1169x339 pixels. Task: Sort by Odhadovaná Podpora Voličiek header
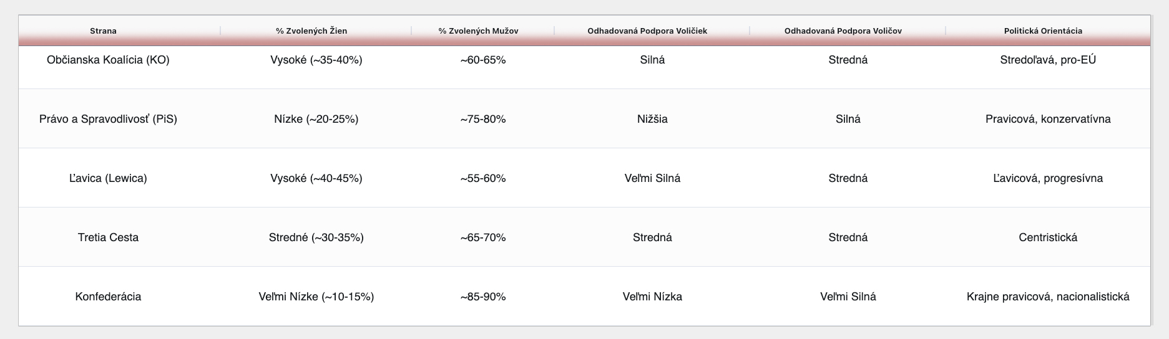click(647, 31)
